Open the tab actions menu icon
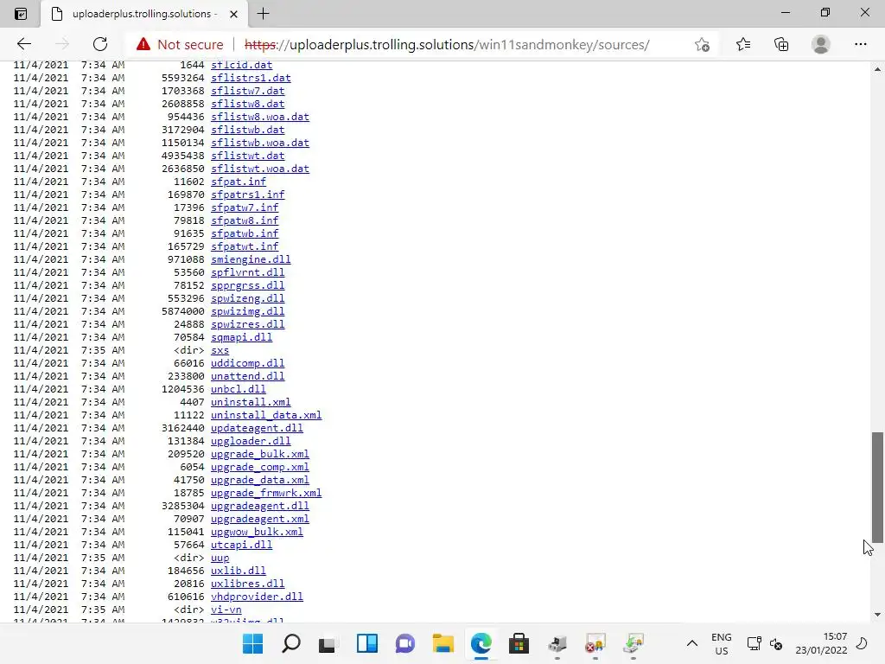The width and height of the screenshot is (885, 664). 21,14
